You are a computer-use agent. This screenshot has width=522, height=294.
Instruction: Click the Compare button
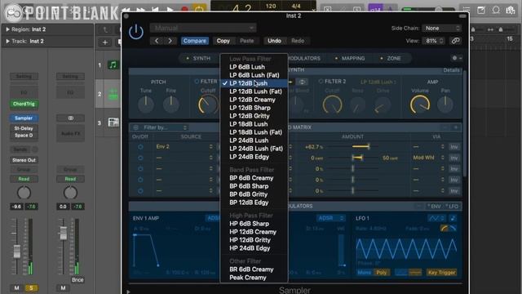tap(195, 41)
